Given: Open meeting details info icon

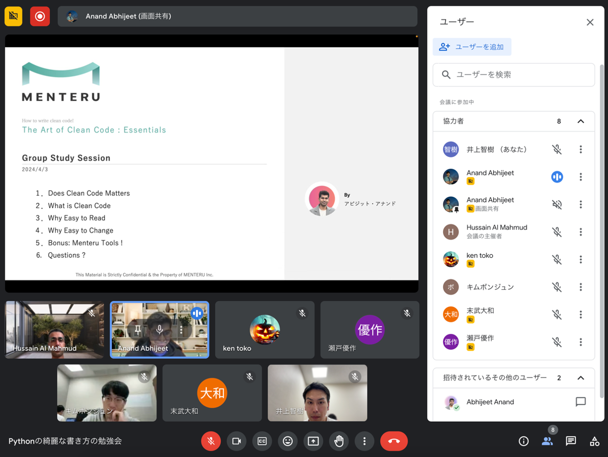Looking at the screenshot, I should click(524, 441).
